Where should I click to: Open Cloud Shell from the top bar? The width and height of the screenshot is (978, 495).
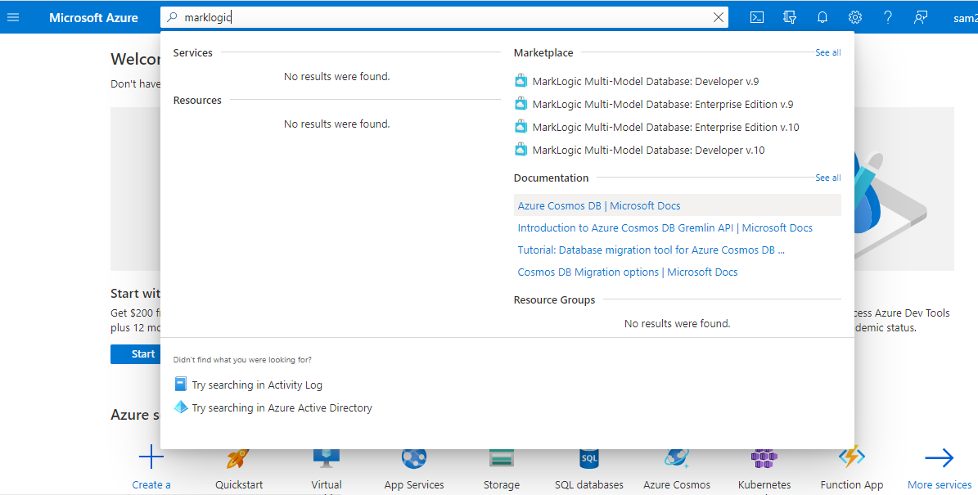click(x=757, y=16)
